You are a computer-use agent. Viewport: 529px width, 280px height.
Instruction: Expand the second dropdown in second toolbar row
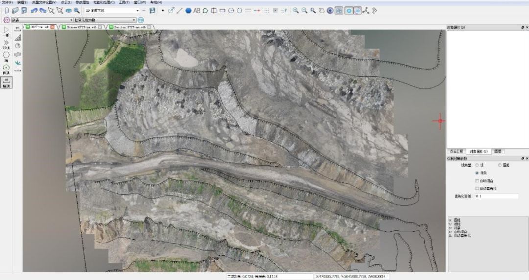click(x=134, y=20)
